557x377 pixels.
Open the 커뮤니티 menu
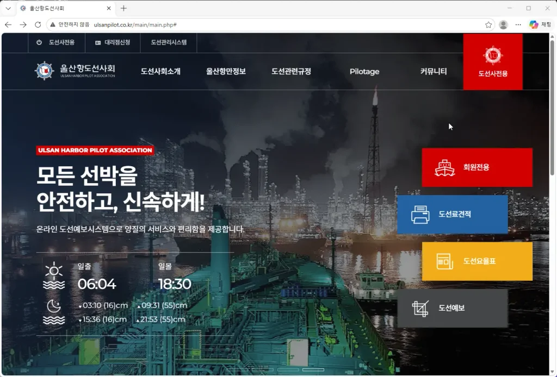pyautogui.click(x=434, y=71)
